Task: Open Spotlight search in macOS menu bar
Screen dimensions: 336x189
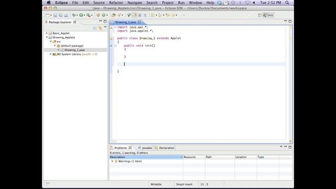Action: [287, 3]
